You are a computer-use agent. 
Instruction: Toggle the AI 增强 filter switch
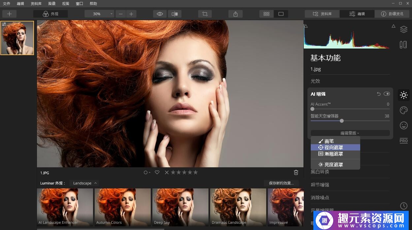point(387,94)
